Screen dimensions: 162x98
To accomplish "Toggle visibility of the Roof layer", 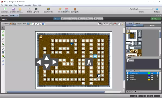I will pyautogui.click(x=152, y=75).
